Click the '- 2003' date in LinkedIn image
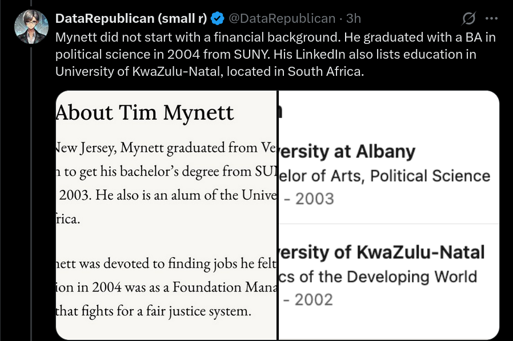Viewport: 513px width, 341px height. [308, 199]
